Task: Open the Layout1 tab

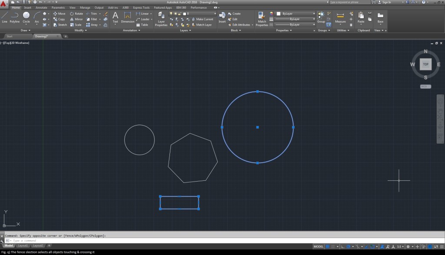Action: [x=23, y=245]
